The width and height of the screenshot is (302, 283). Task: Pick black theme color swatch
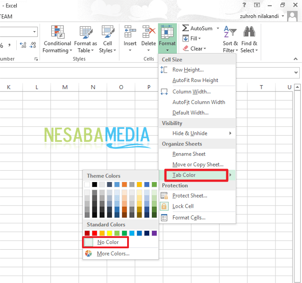point(94,184)
